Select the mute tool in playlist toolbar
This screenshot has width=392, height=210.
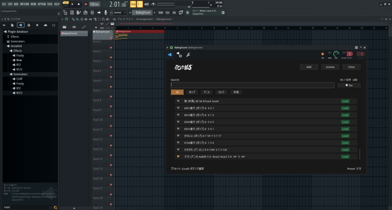click(86, 19)
